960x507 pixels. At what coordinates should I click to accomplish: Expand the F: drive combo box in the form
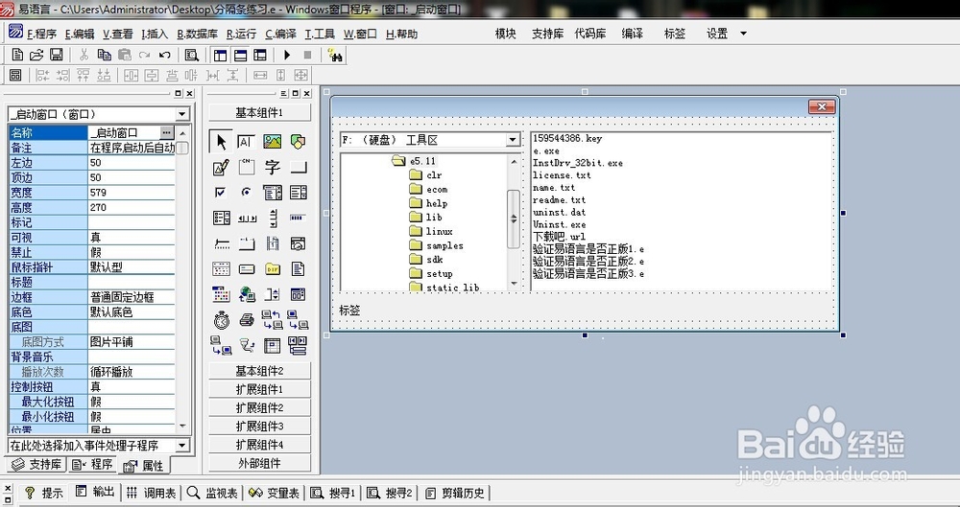(513, 140)
